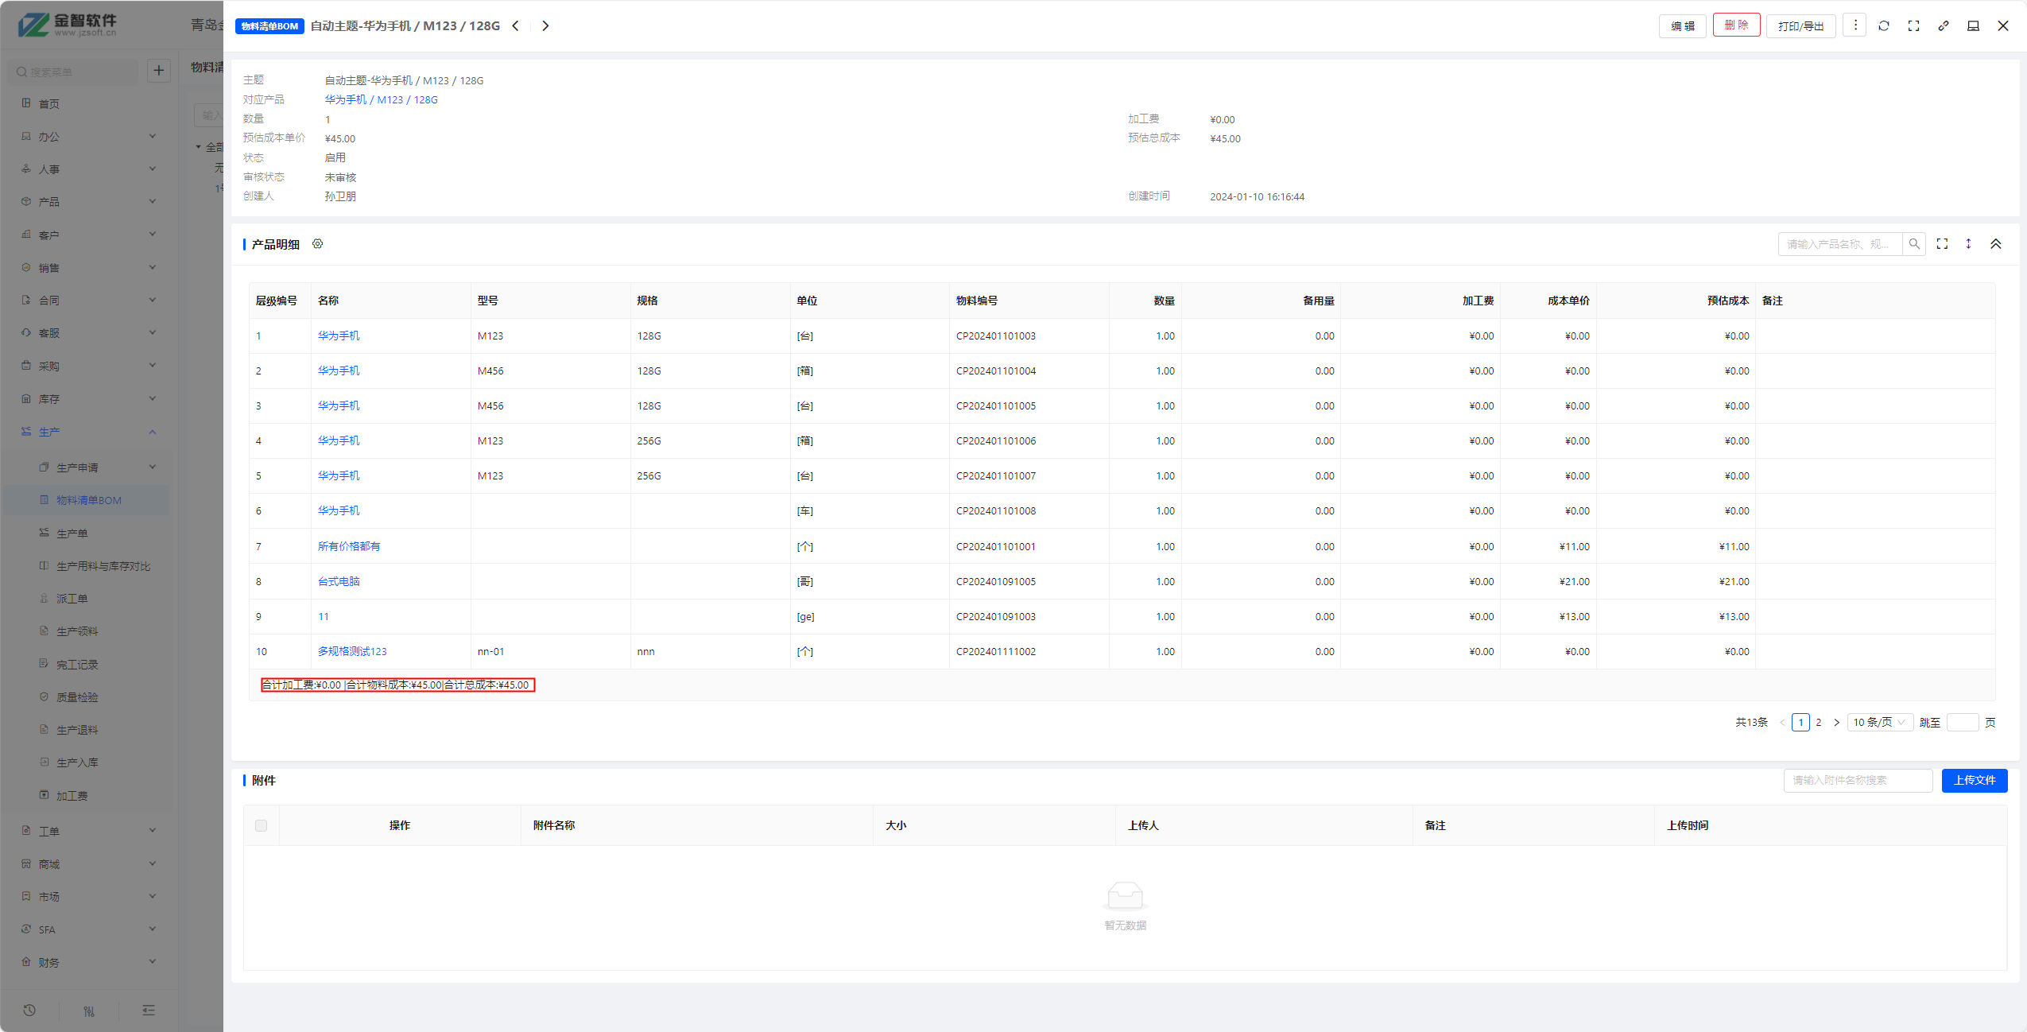This screenshot has width=2027, height=1032.
Task: Open 多规格测试123 product link
Action: point(352,651)
